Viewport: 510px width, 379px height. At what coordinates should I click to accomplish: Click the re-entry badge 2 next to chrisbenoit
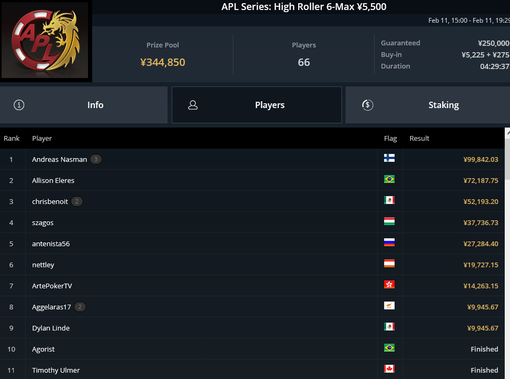(x=77, y=201)
